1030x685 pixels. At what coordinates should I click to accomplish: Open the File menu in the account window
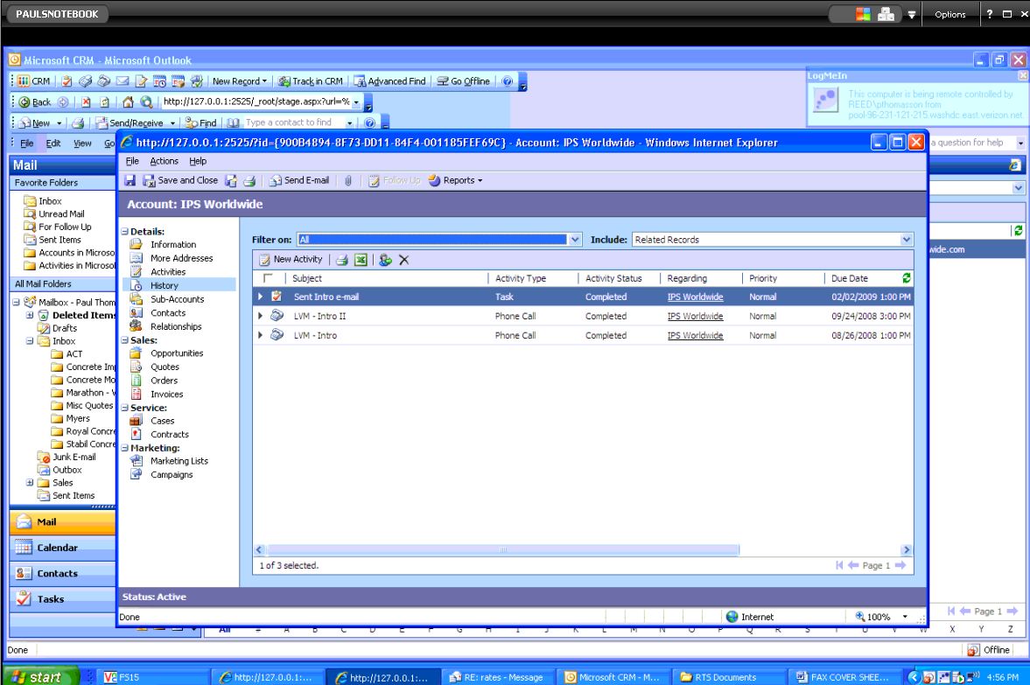coord(132,161)
